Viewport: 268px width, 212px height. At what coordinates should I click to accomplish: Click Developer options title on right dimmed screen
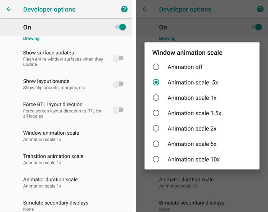pyautogui.click(x=185, y=10)
